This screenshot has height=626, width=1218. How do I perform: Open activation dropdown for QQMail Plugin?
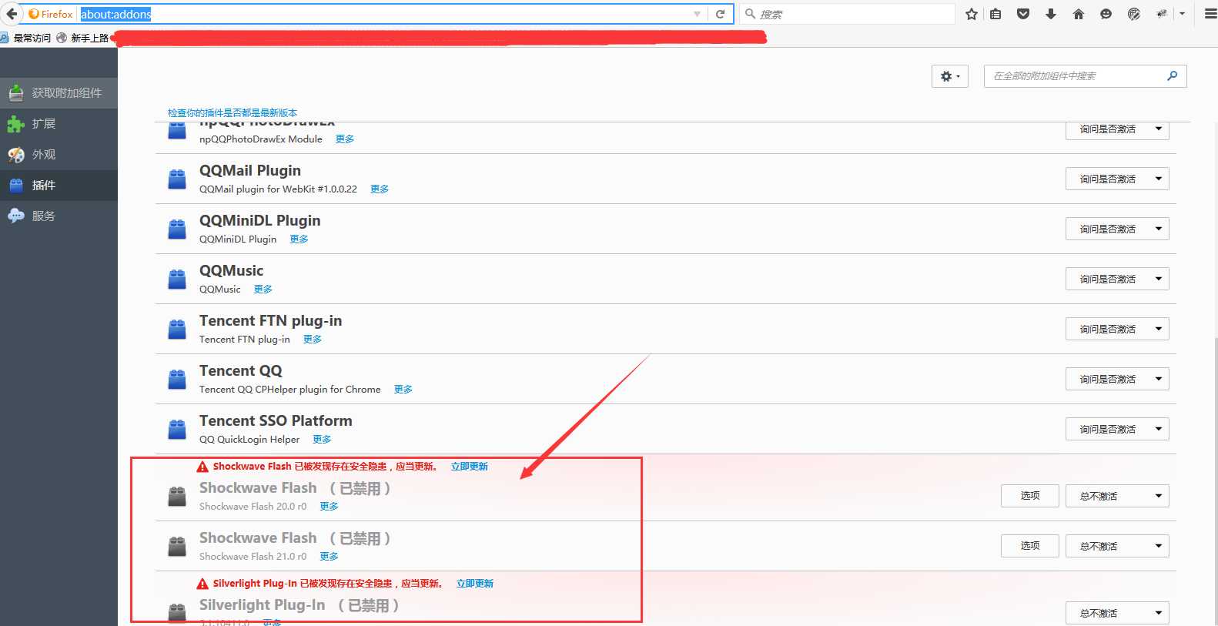(x=1117, y=179)
